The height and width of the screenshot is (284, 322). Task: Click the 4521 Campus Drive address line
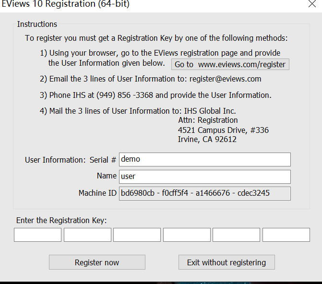click(x=223, y=130)
